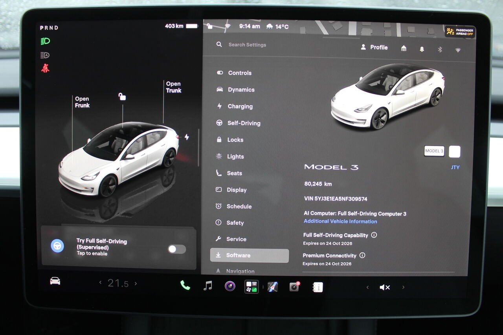The height and width of the screenshot is (335, 503).
Task: Tap the 9:14 am clock
Action: [250, 26]
